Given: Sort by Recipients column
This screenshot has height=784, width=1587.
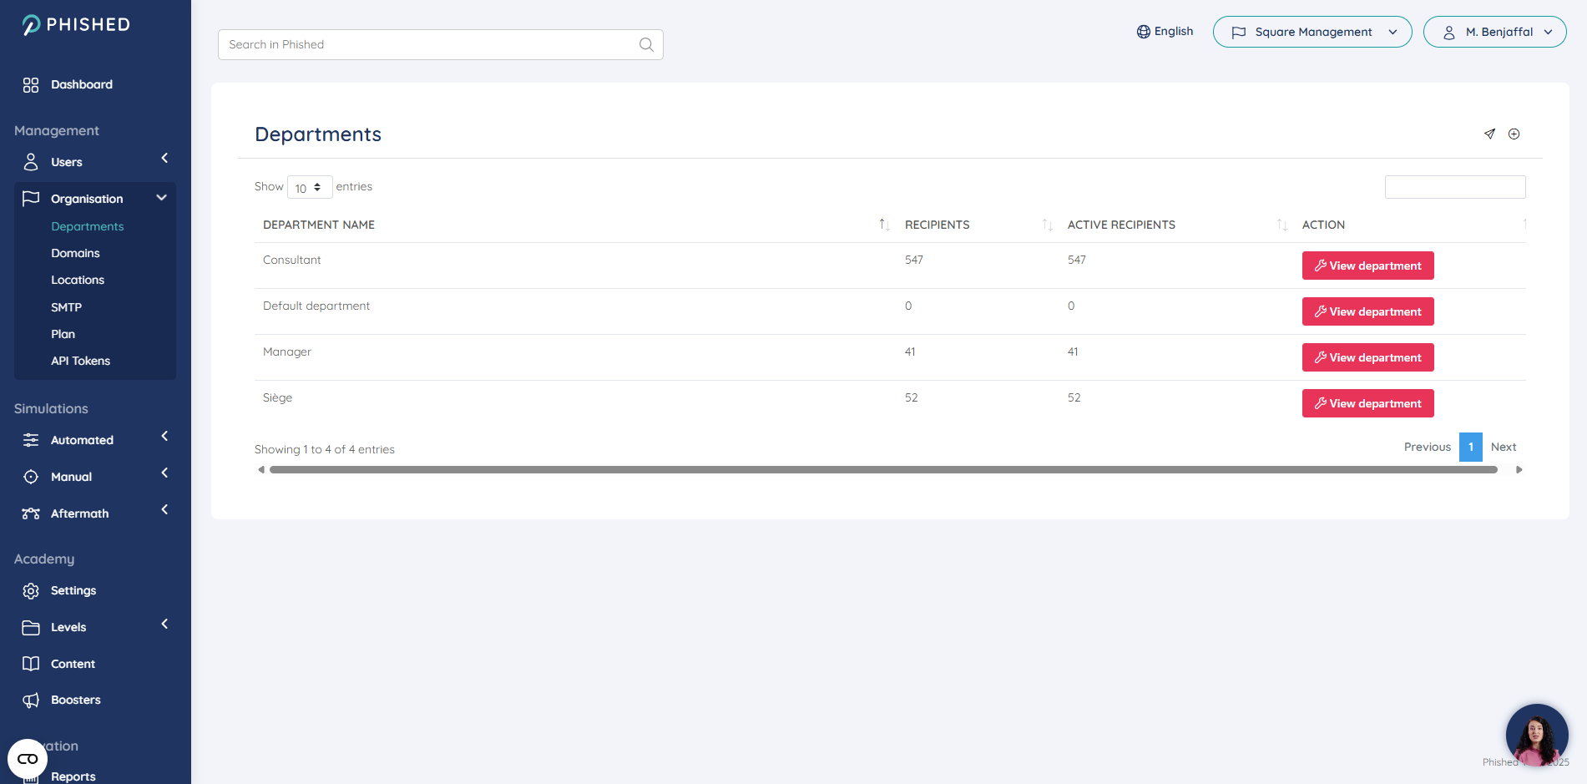Looking at the screenshot, I should point(937,225).
